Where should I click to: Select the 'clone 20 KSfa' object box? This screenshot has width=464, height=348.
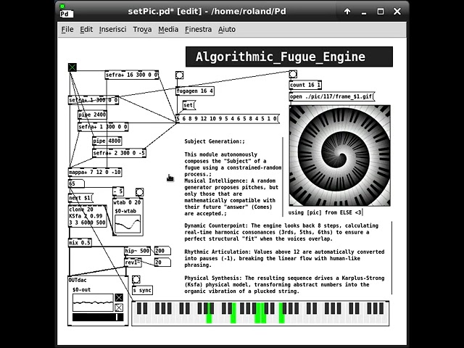pos(87,216)
